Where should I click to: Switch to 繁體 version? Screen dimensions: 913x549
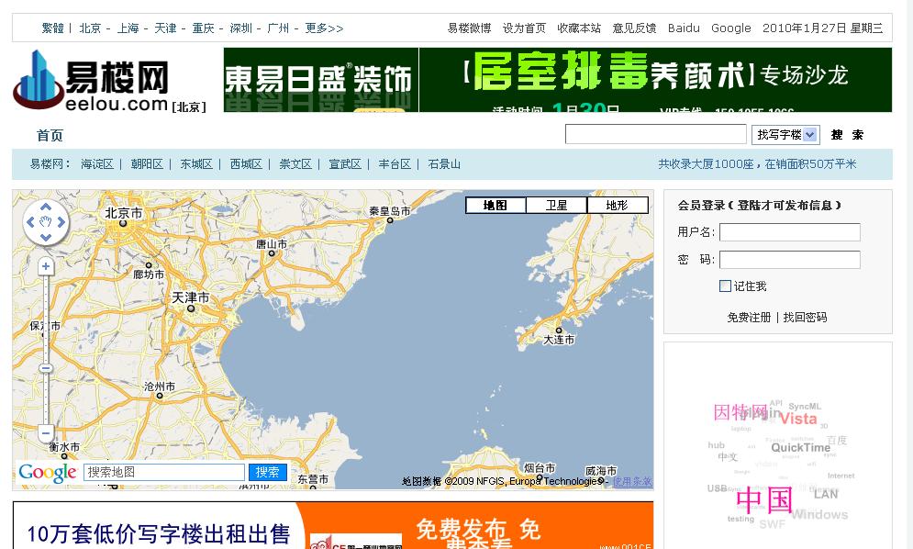(x=52, y=28)
